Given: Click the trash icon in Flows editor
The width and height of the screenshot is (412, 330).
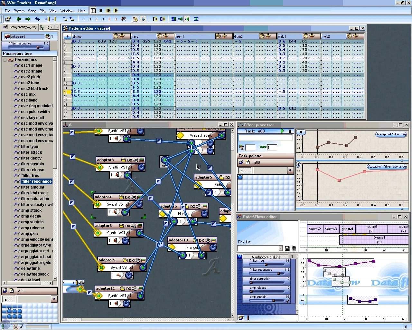Looking at the screenshot, I should point(294,248).
